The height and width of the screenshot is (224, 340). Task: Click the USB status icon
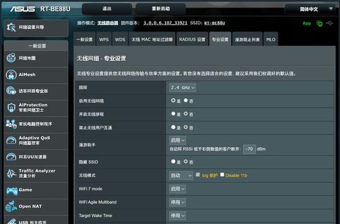coord(329,23)
